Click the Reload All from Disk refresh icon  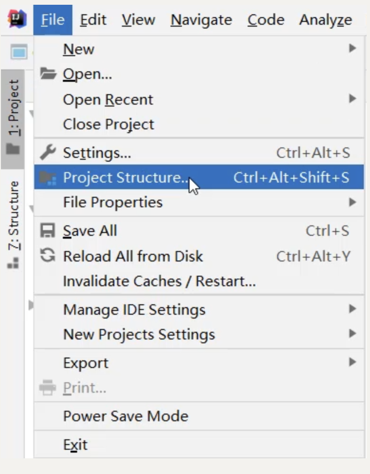[48, 256]
